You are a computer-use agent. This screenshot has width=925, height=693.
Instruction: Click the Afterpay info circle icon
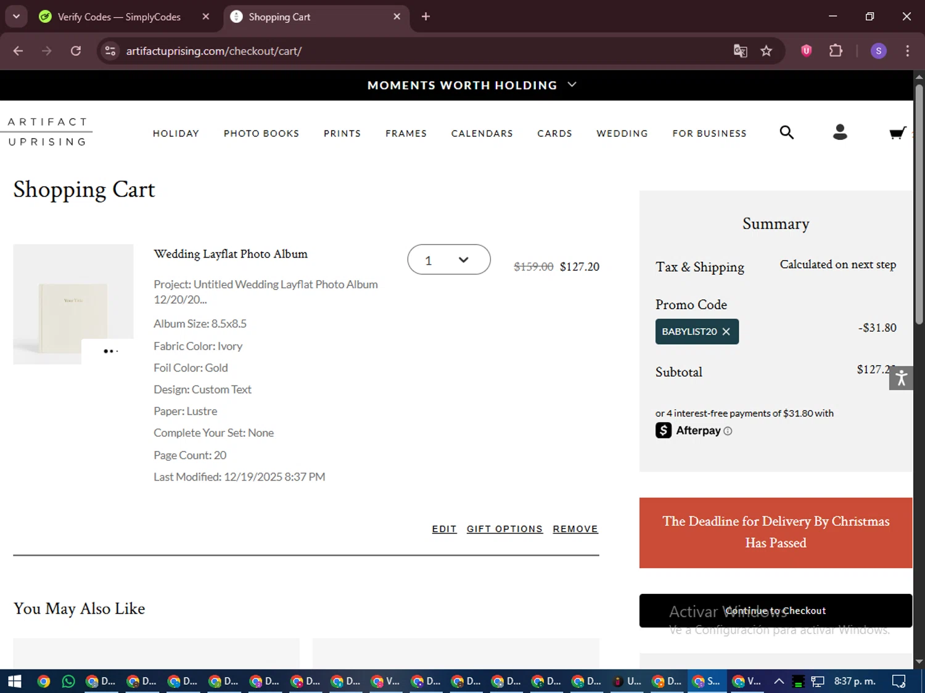[728, 431]
